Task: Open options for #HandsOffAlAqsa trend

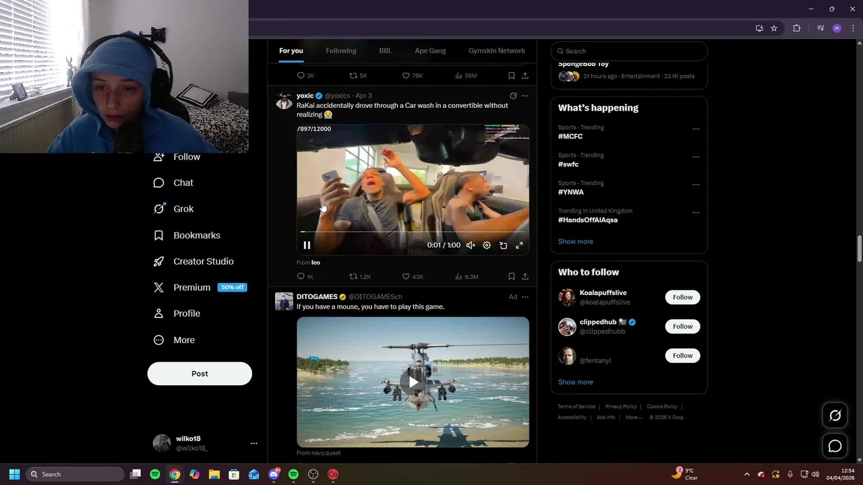Action: [x=696, y=213]
